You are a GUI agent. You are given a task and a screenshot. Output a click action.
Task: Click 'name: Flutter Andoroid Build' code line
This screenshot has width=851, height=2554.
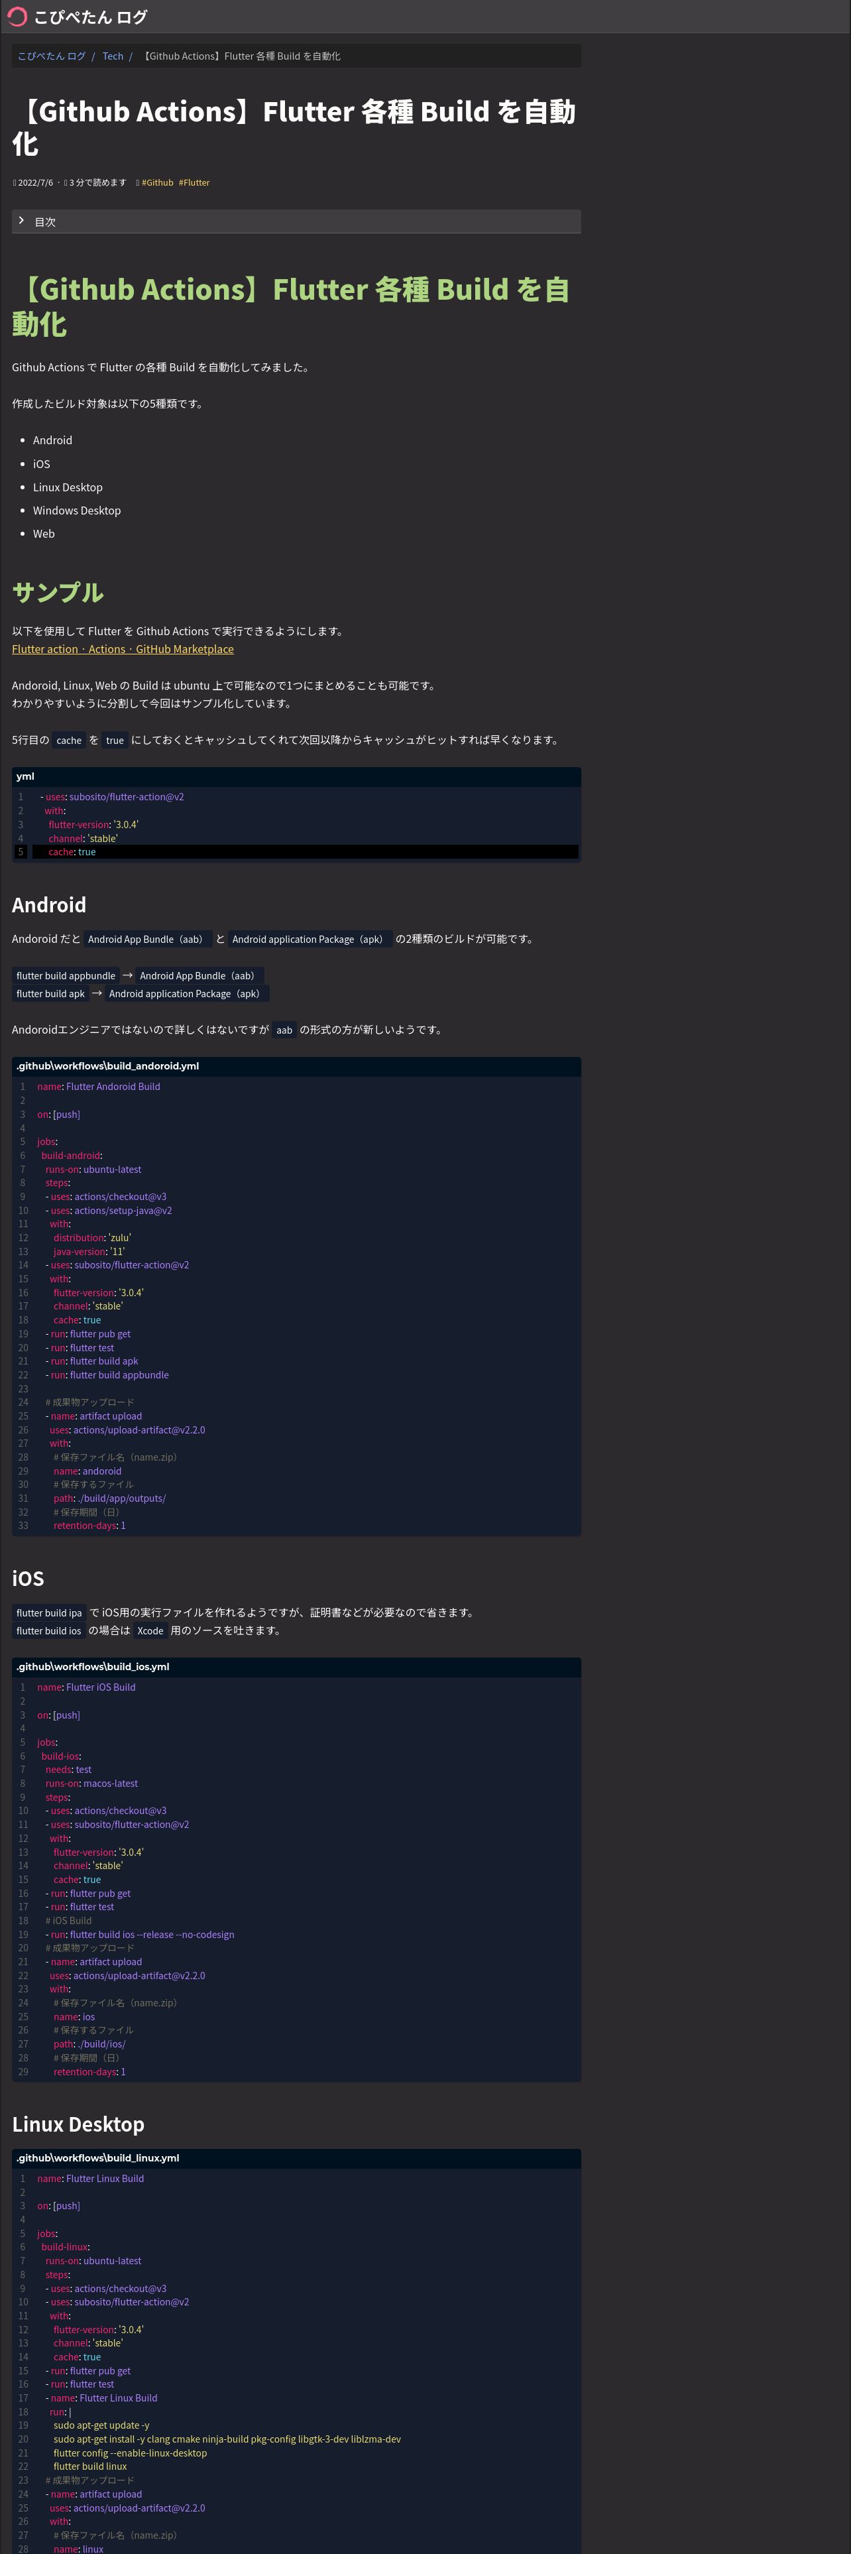pyautogui.click(x=98, y=1087)
